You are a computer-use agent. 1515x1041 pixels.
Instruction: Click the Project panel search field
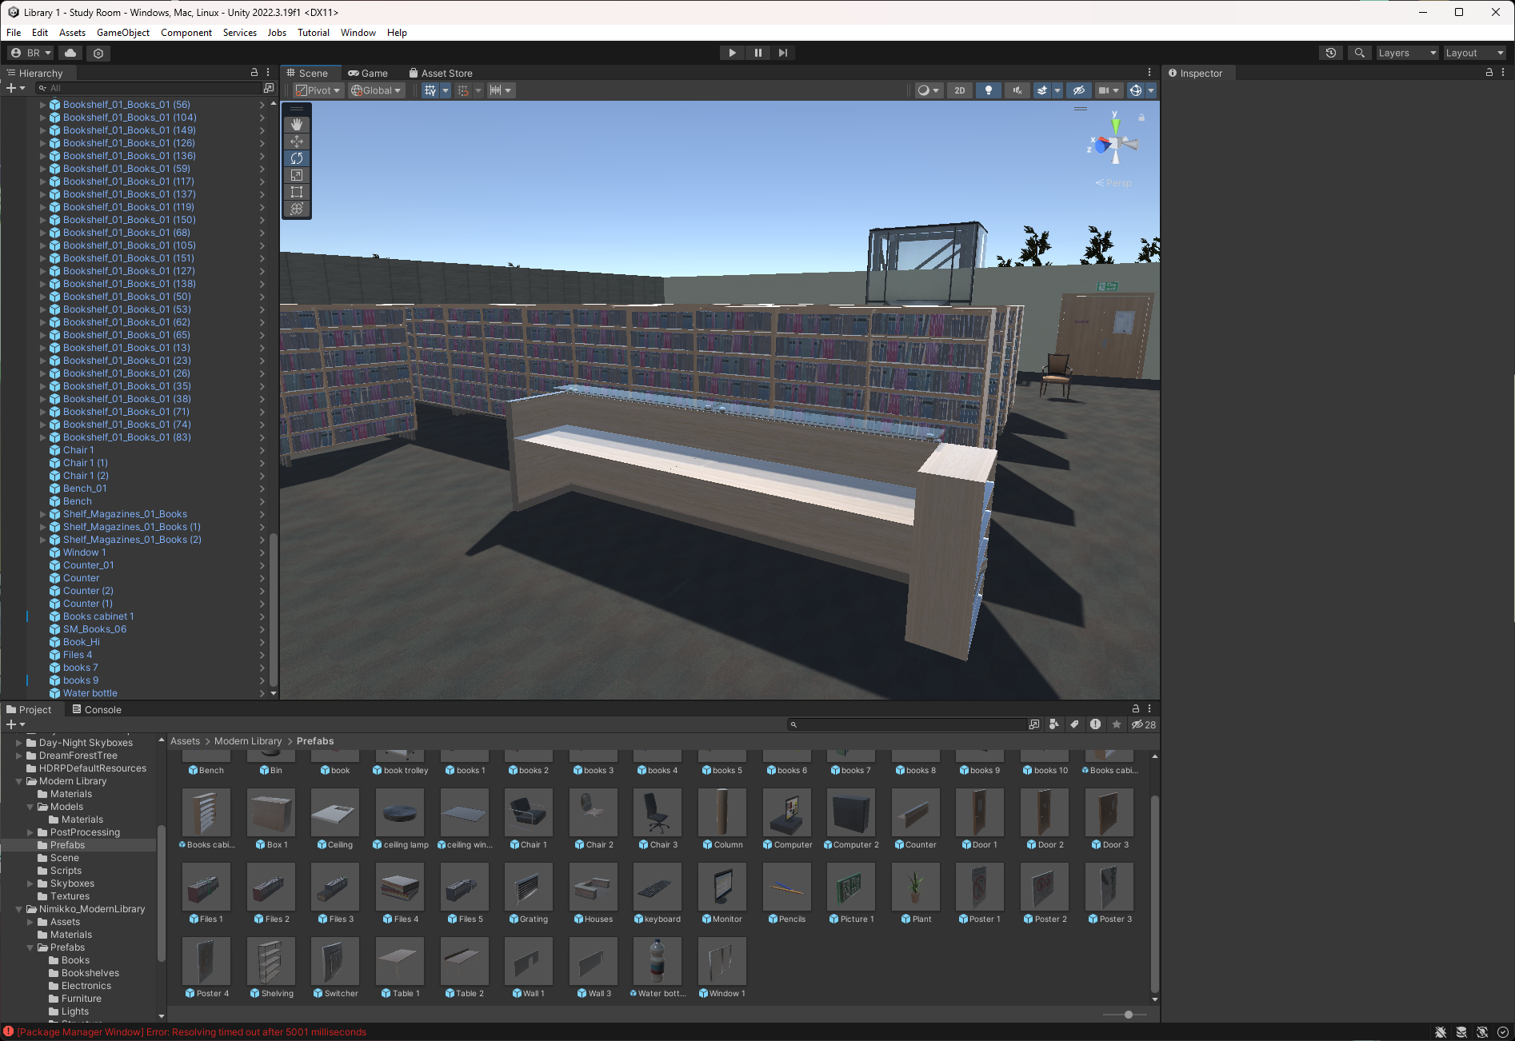point(907,724)
